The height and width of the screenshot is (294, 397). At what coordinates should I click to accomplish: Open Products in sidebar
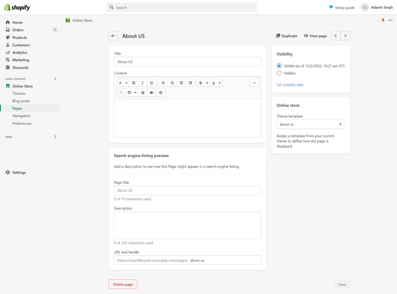point(19,38)
